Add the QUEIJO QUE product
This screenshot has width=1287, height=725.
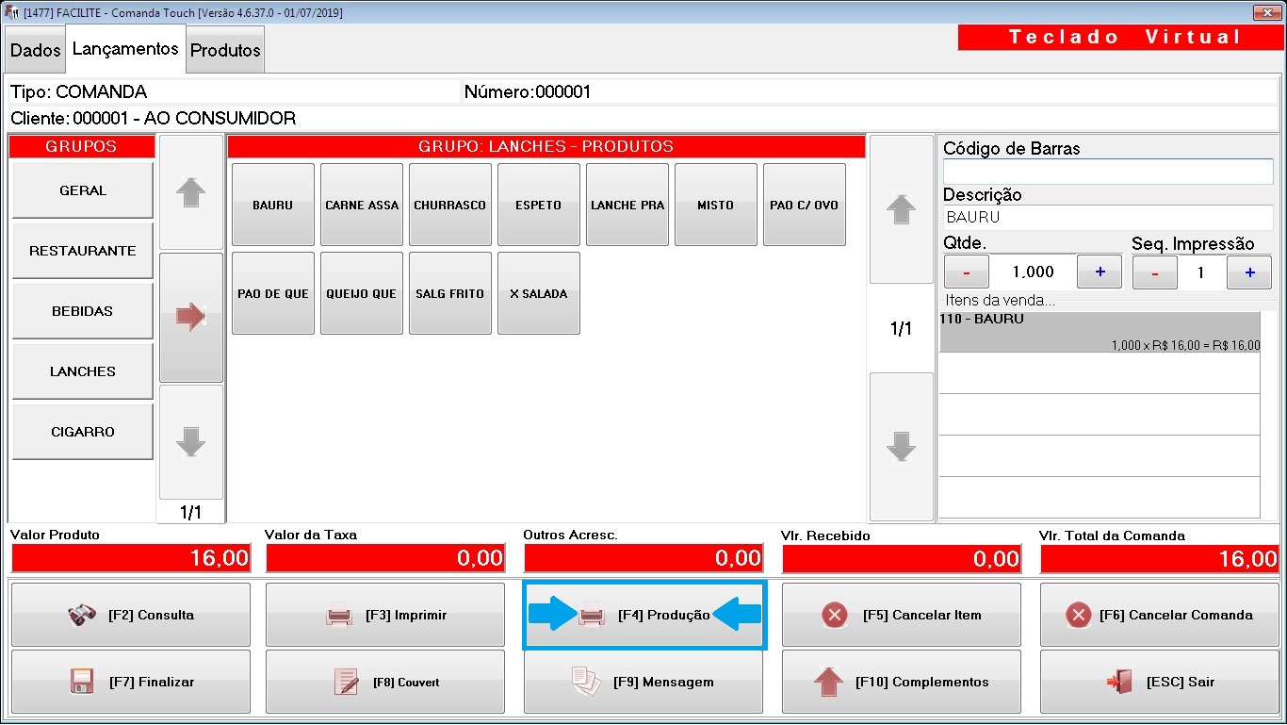click(x=362, y=293)
